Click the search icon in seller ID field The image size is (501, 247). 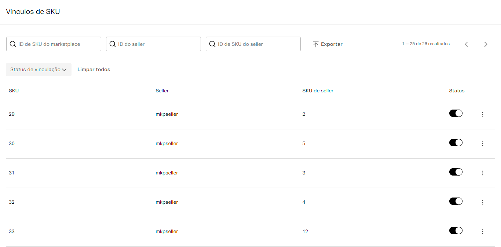pos(113,44)
